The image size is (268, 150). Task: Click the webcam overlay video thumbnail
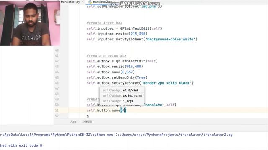click(x=30, y=23)
